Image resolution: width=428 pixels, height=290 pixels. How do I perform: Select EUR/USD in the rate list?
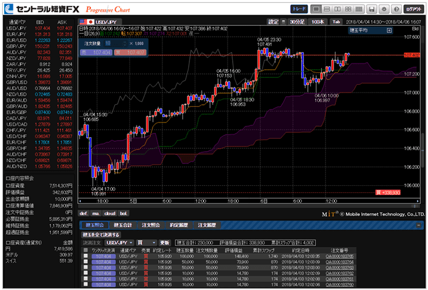pos(39,40)
